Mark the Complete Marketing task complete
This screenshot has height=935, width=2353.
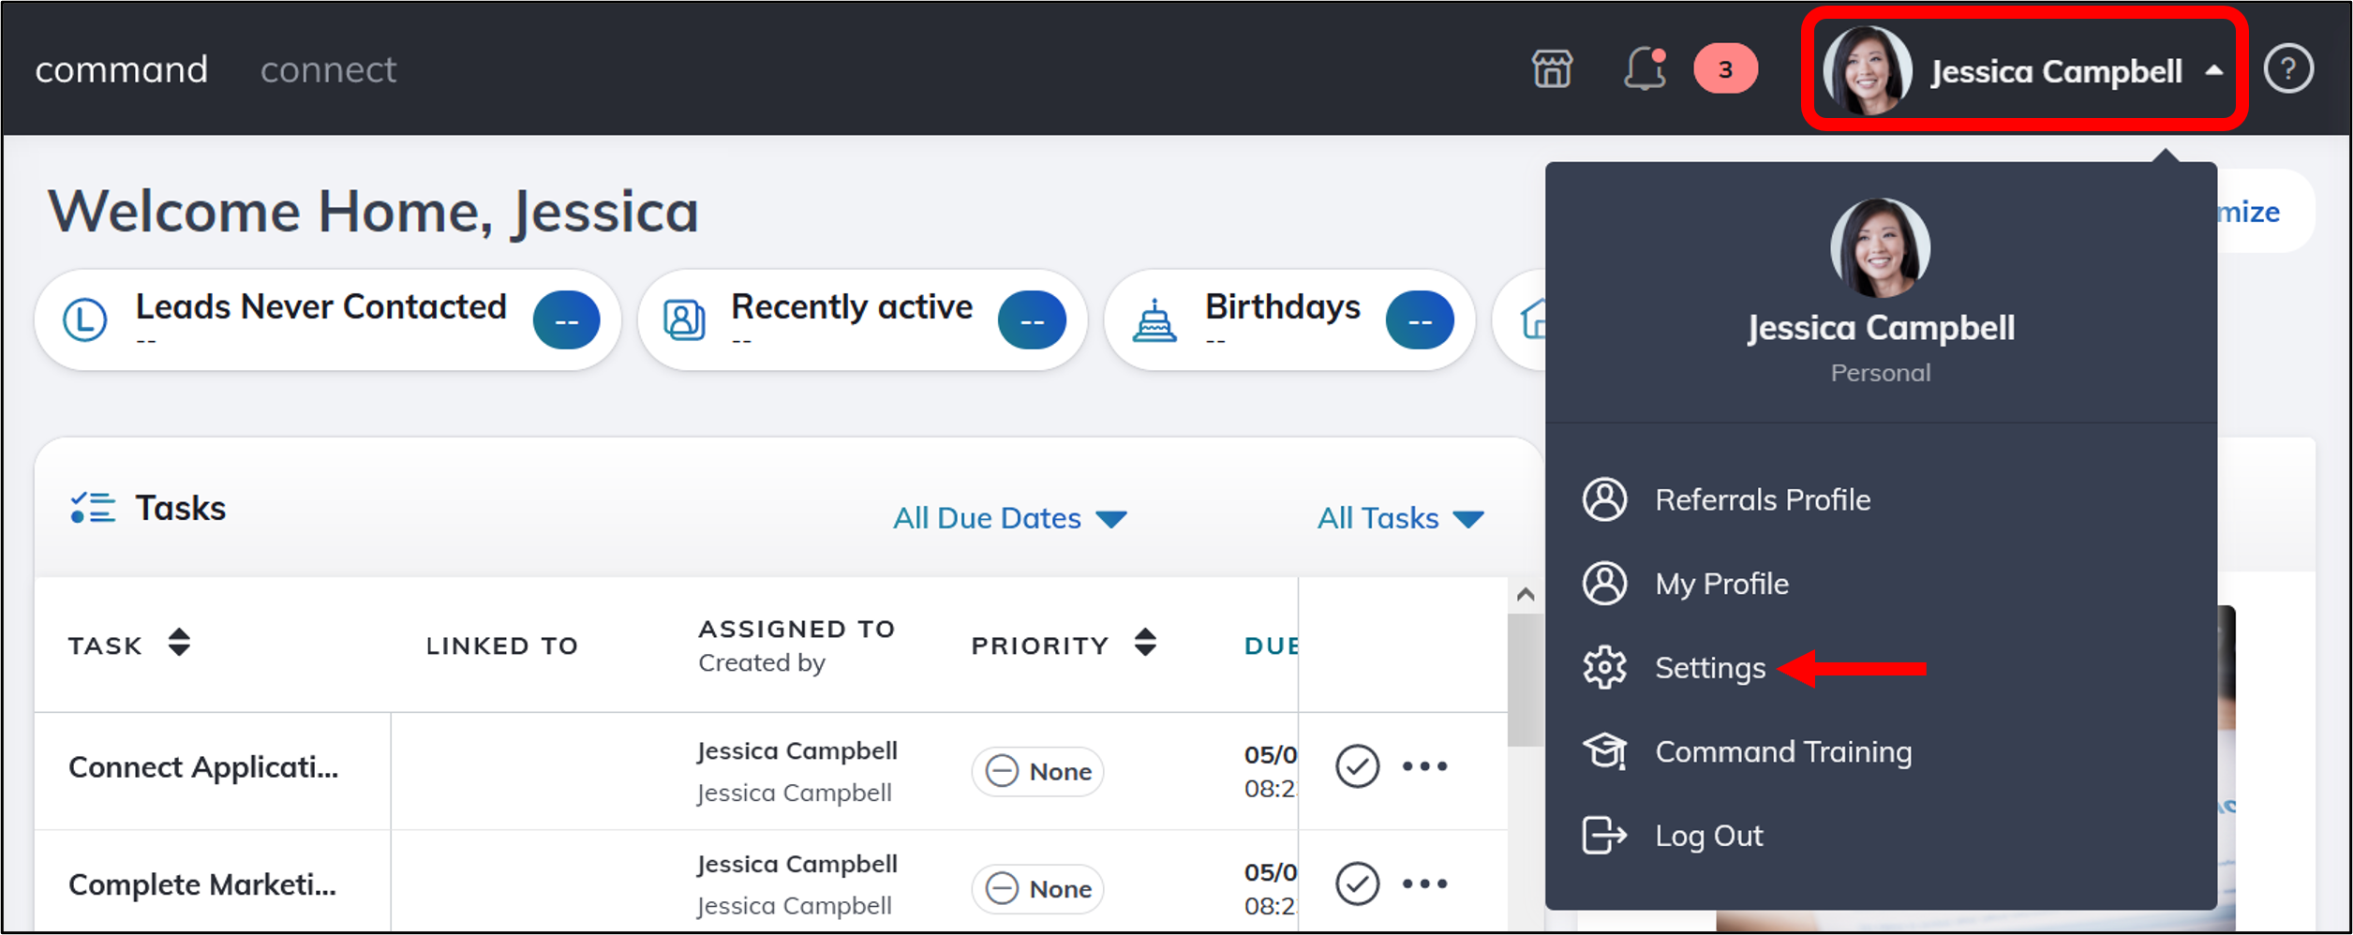1355,882
